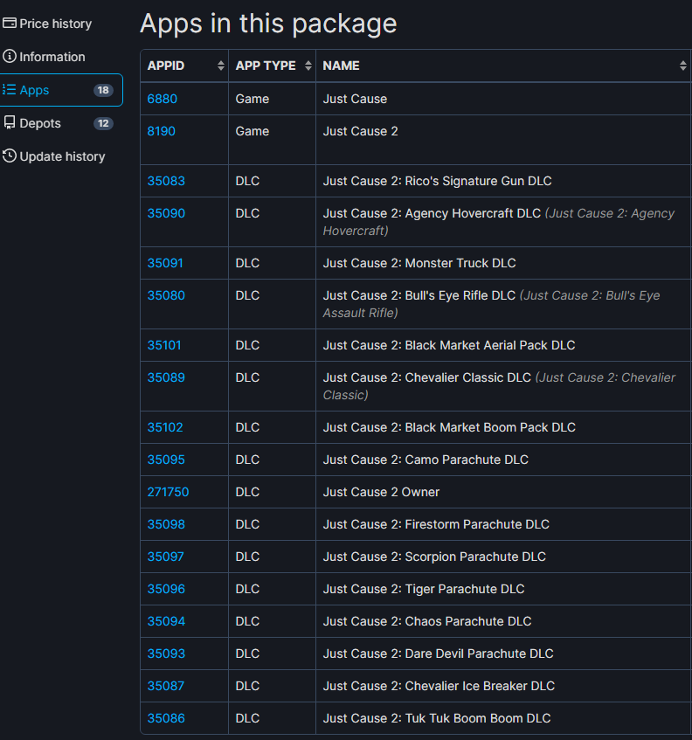Click the Information circle icon
Viewport: 692px width, 740px height.
tap(10, 56)
